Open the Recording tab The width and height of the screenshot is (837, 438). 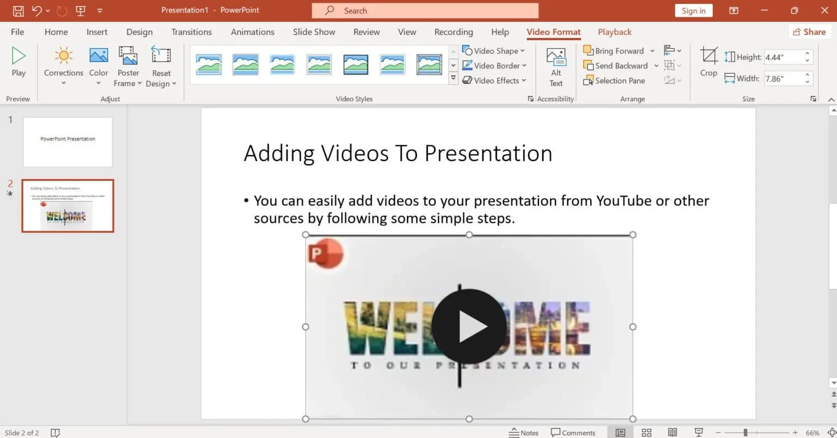pos(453,32)
